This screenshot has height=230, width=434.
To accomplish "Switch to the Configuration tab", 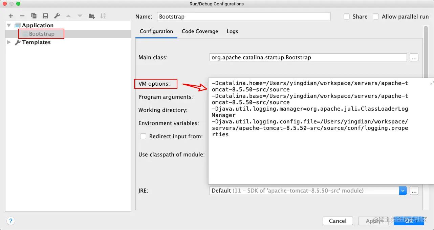I will [156, 31].
